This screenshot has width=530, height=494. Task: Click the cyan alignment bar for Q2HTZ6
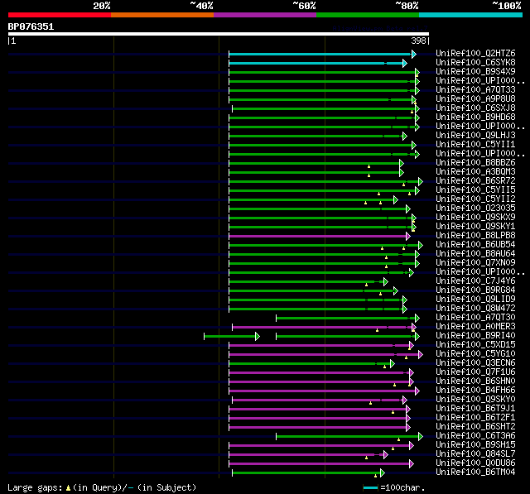tap(322, 54)
